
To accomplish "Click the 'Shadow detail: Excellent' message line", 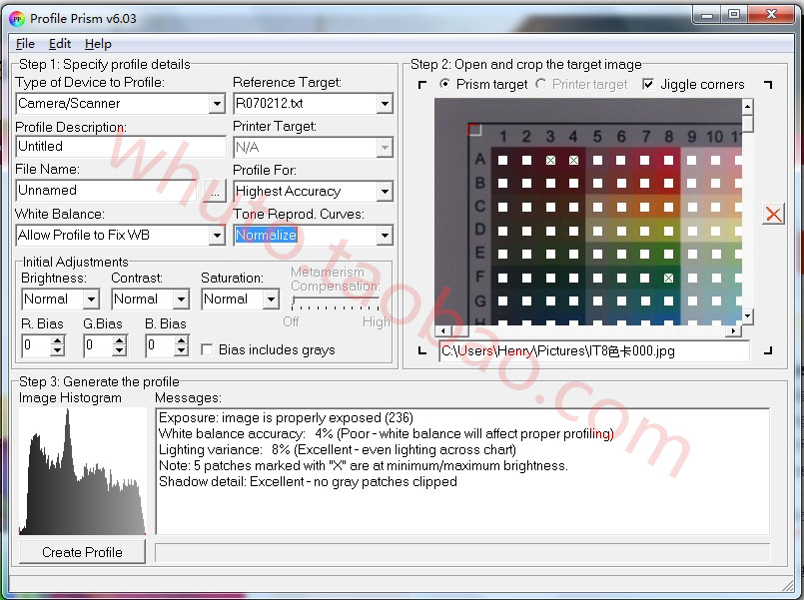I will 308,481.
